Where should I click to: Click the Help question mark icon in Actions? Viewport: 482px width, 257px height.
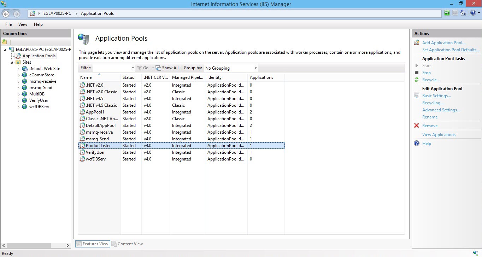point(417,144)
